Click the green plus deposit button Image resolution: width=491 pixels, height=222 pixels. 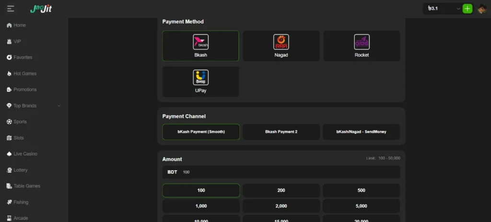click(x=467, y=9)
